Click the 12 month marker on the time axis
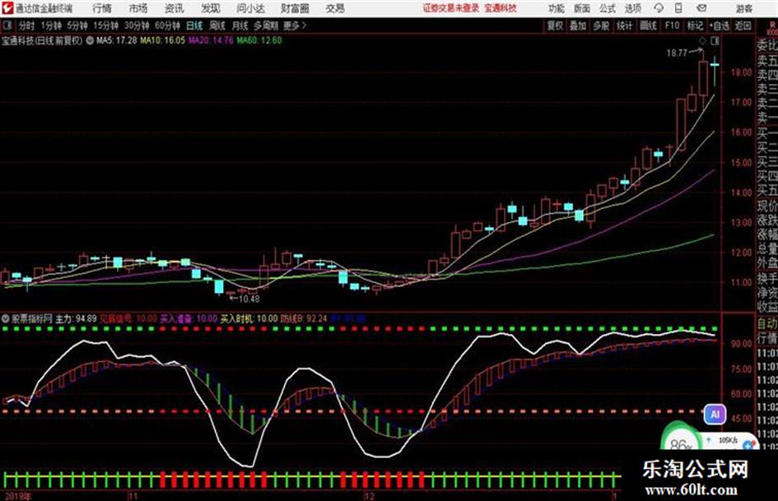This screenshot has height=501, width=778. click(x=369, y=496)
